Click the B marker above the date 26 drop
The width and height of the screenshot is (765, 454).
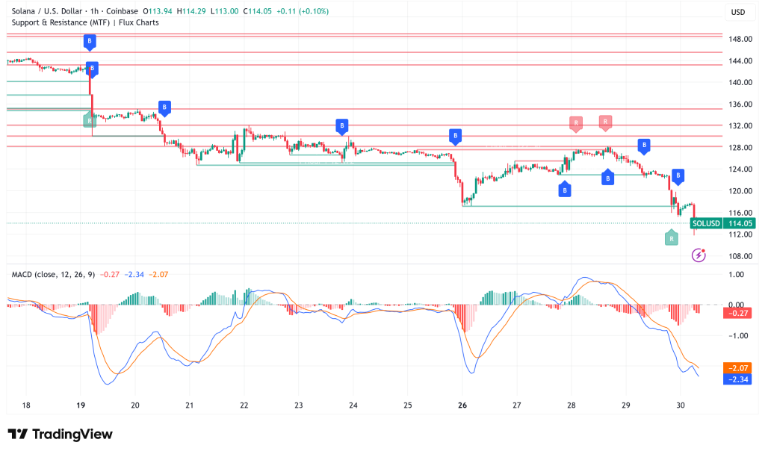point(455,135)
